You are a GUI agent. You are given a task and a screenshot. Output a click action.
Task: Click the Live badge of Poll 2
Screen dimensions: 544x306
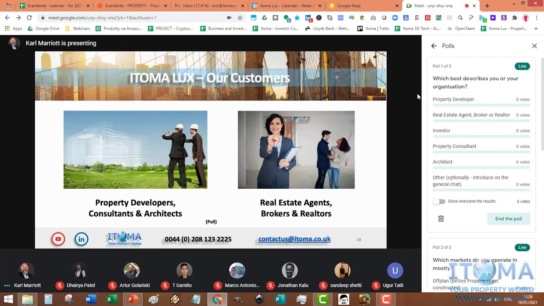point(522,247)
